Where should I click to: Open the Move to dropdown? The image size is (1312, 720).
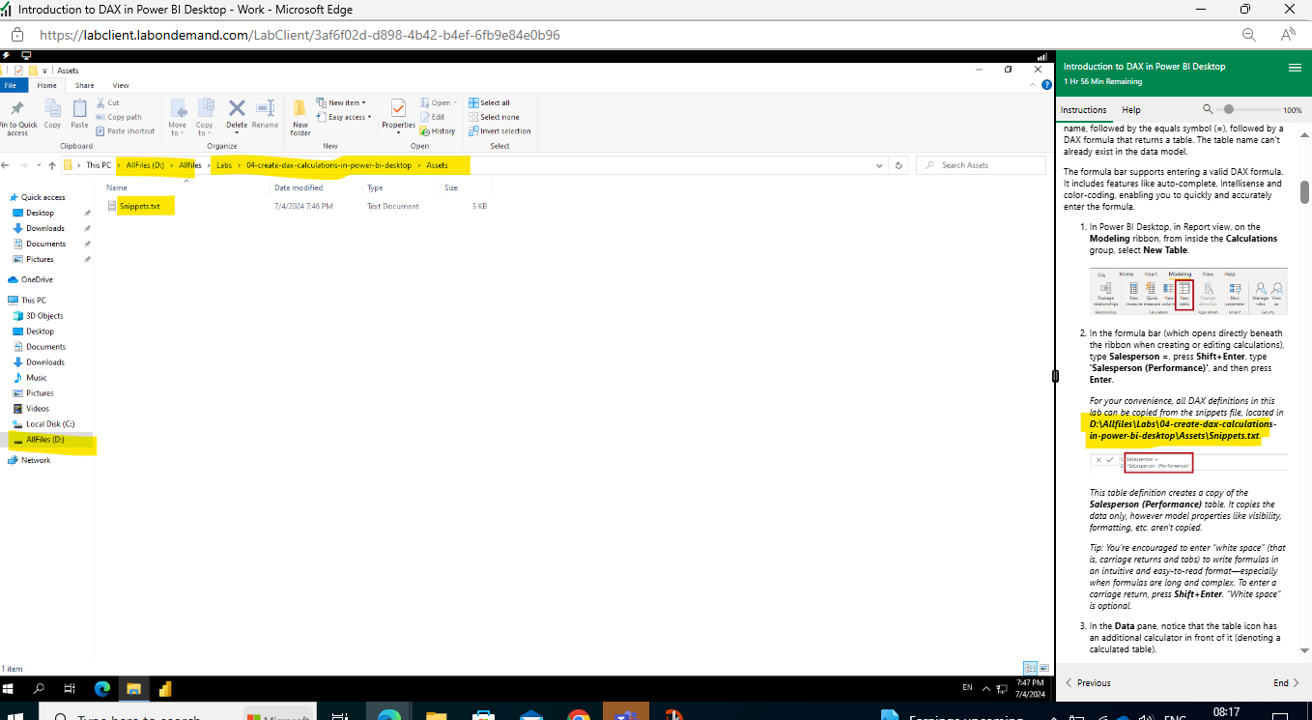click(x=178, y=116)
